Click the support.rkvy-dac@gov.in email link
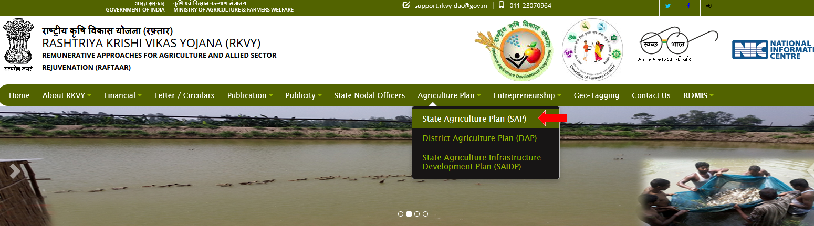Viewport: 814px width, 226px height. click(451, 6)
